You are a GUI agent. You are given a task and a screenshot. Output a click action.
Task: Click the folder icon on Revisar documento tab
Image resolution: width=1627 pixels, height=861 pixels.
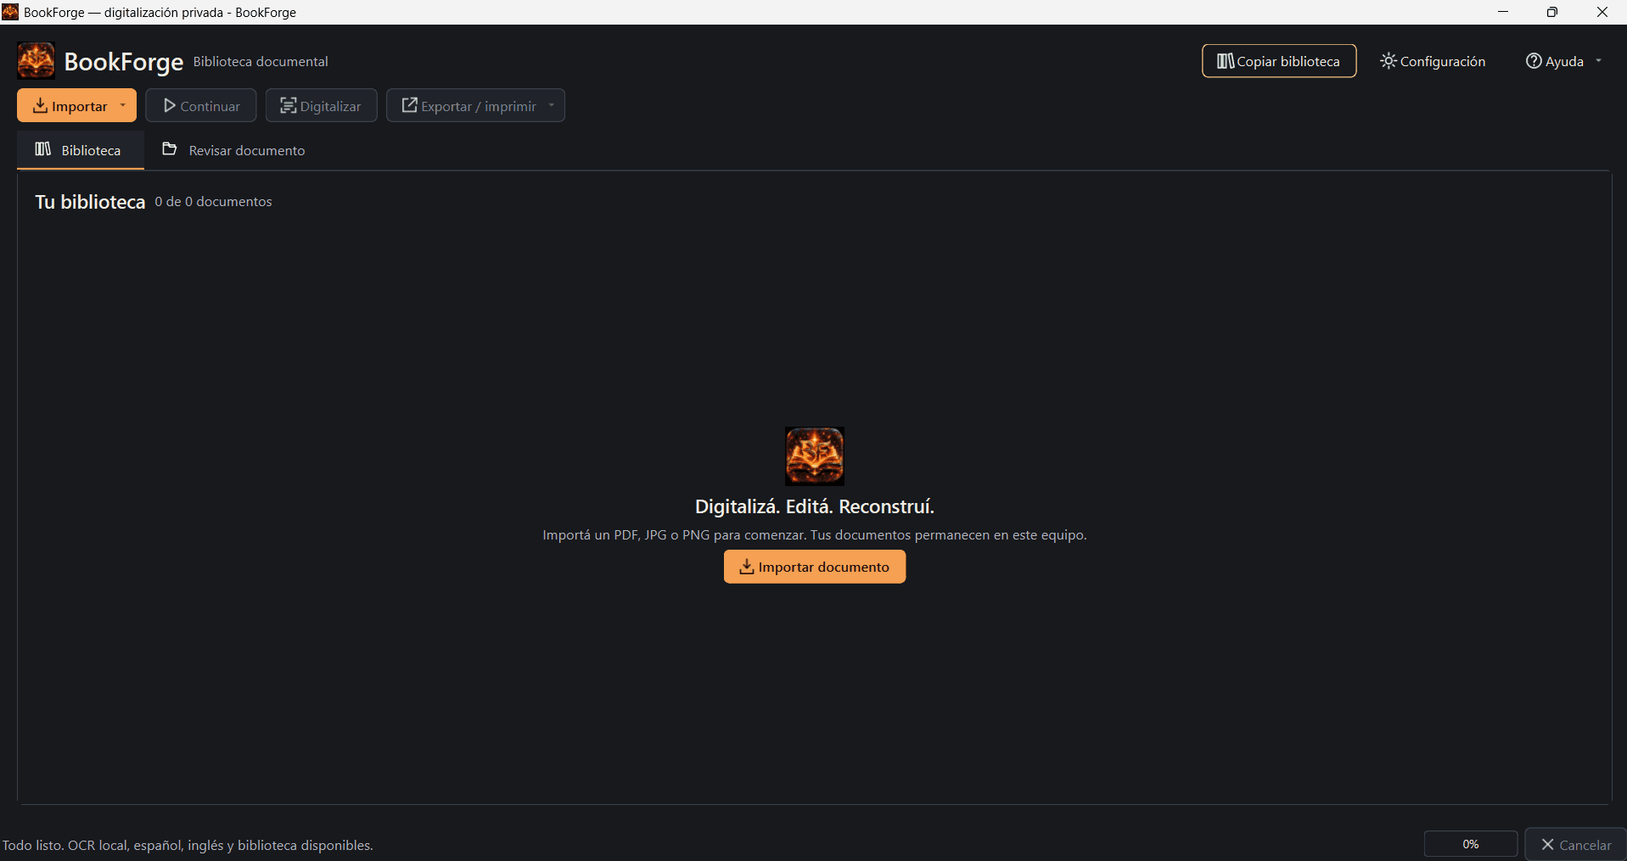170,149
